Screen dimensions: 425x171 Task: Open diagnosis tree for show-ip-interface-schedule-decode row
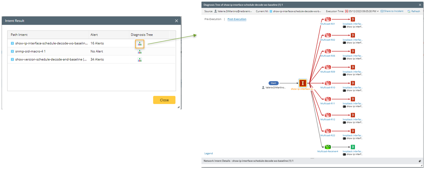click(139, 43)
